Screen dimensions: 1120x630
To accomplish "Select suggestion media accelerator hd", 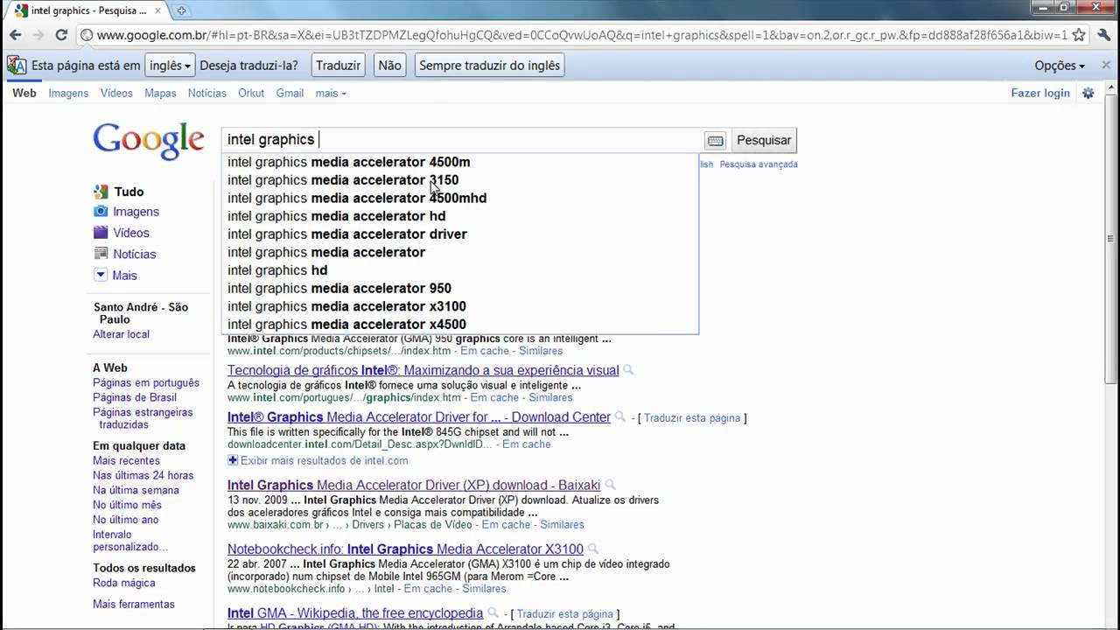I will click(x=460, y=216).
